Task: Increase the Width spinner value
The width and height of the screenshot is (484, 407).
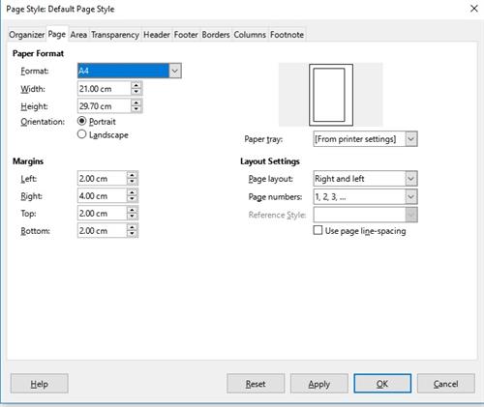Action: (x=136, y=85)
